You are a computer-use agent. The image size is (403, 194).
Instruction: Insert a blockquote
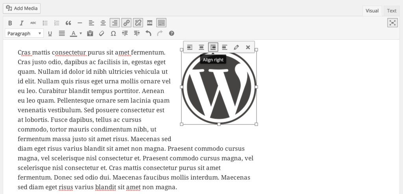pyautogui.click(x=68, y=23)
